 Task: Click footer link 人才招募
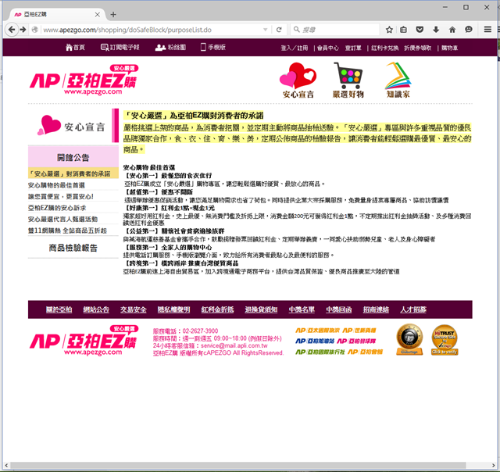(413, 309)
